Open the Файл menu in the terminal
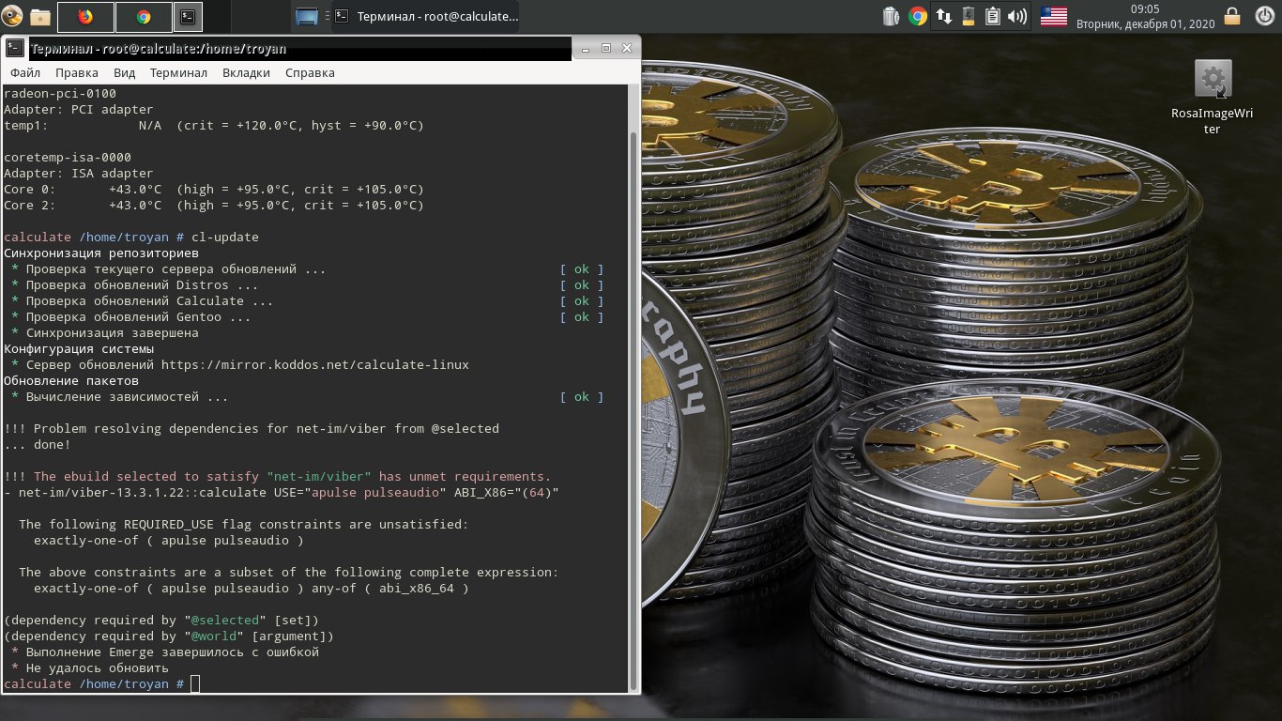Screen dimensions: 1282x721 coord(25,72)
